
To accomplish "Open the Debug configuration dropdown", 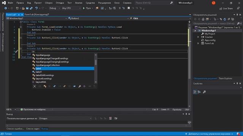I will click(x=54, y=8).
